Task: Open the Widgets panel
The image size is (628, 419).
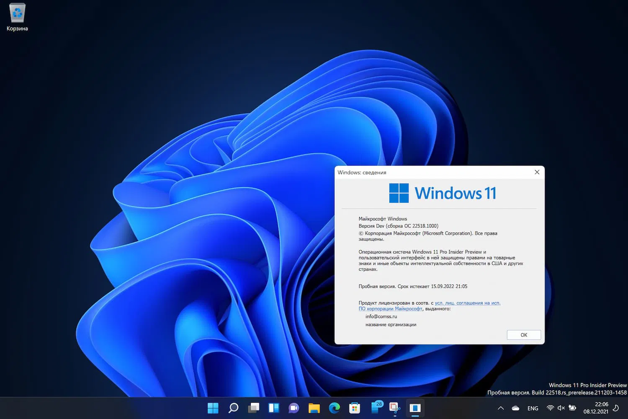Action: [x=273, y=408]
